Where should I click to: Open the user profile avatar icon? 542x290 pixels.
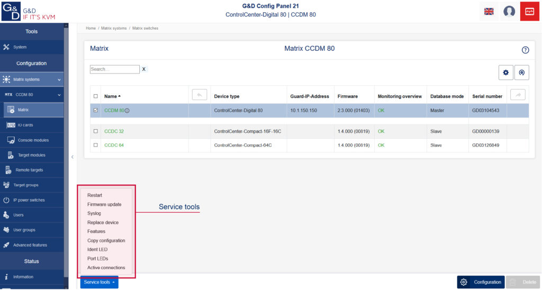[x=509, y=12]
